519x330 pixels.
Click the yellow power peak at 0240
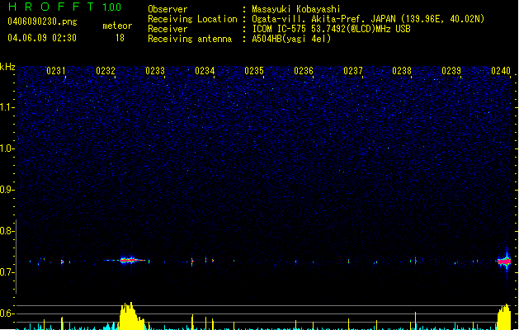[x=504, y=317]
